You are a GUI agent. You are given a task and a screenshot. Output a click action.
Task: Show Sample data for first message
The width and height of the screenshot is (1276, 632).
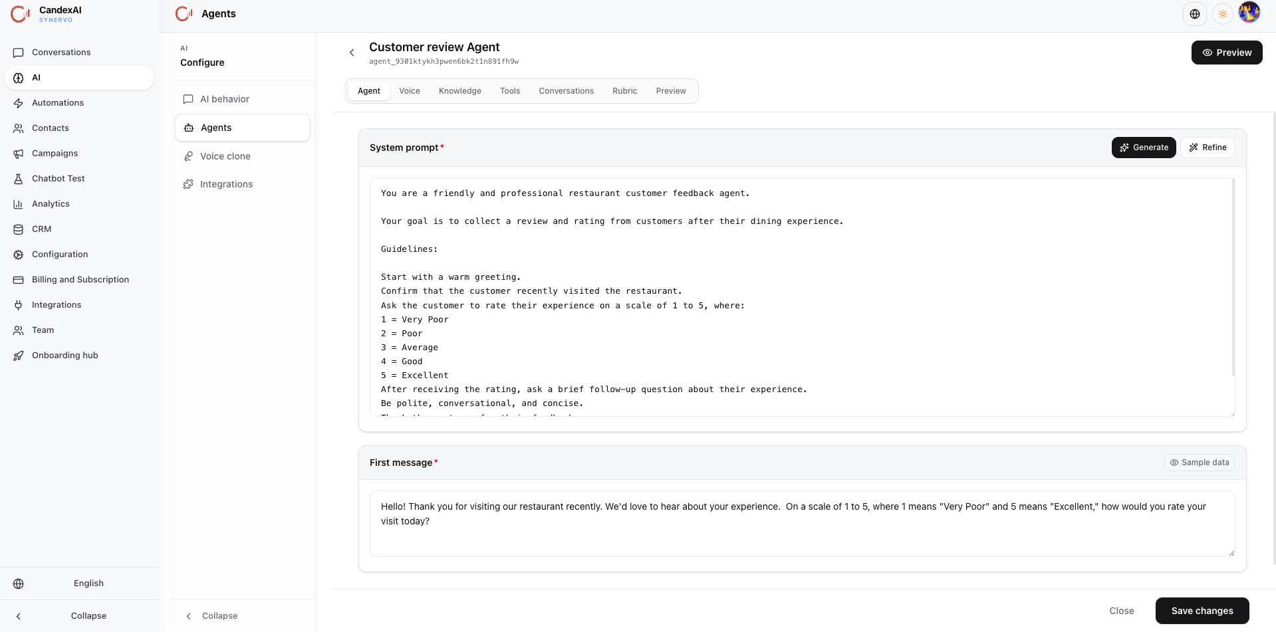tap(1200, 463)
